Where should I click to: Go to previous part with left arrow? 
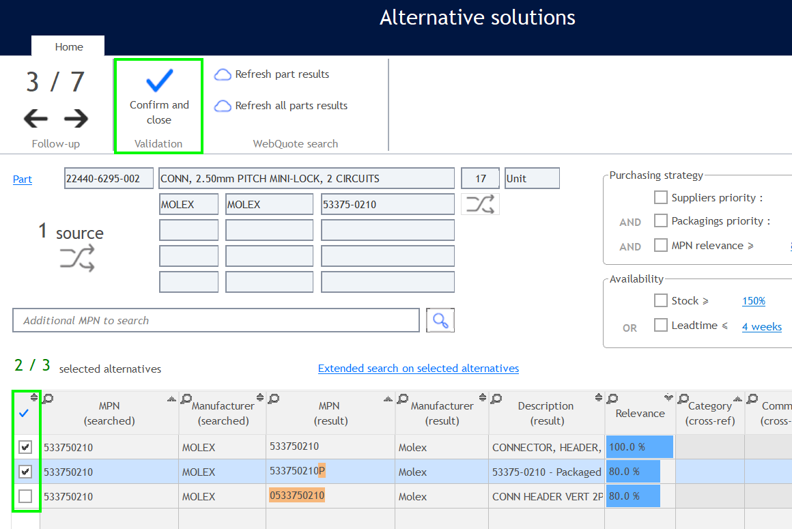[36, 119]
